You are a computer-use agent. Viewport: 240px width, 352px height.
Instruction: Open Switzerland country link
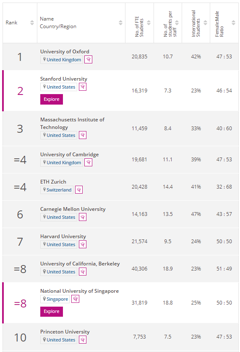59,190
